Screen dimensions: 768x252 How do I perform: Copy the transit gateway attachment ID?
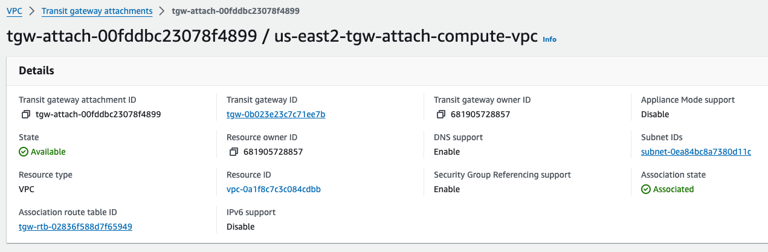pos(25,114)
